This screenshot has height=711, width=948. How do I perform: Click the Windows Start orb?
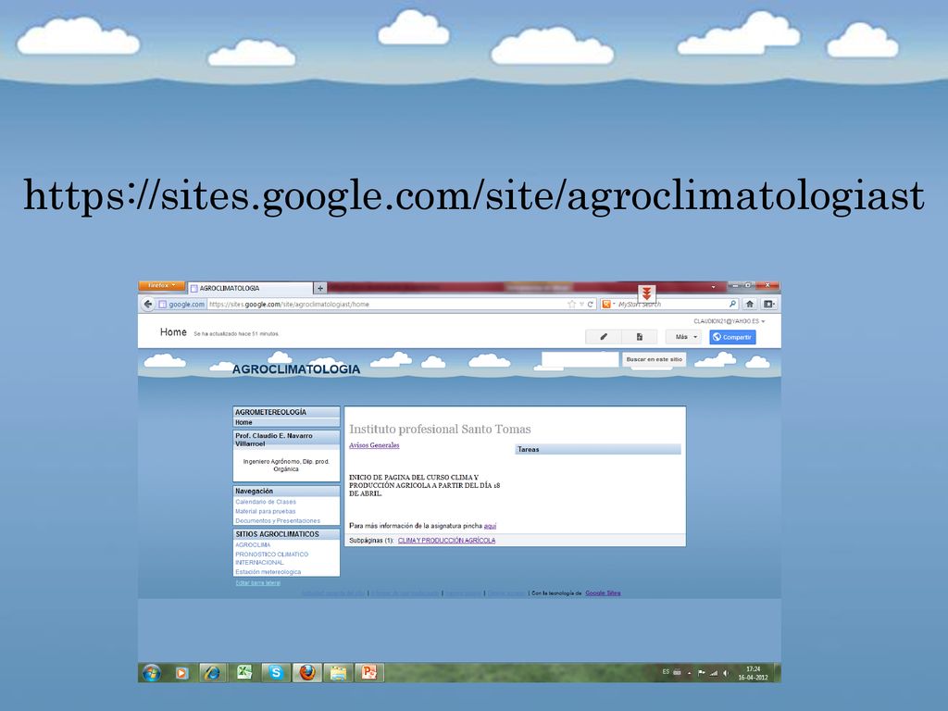point(151,672)
